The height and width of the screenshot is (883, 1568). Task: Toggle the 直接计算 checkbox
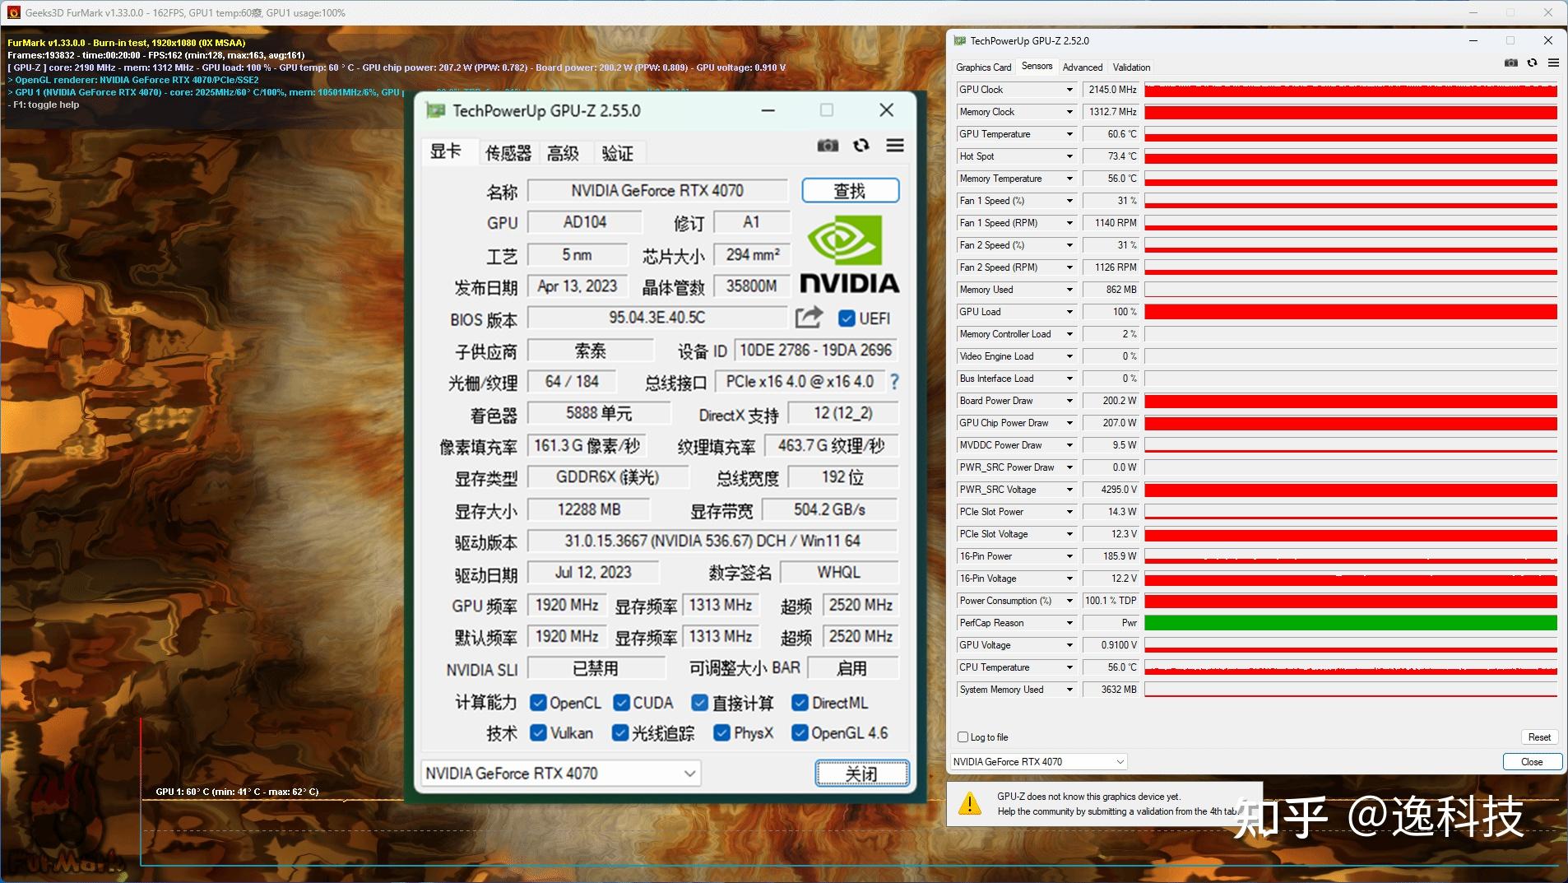700,703
